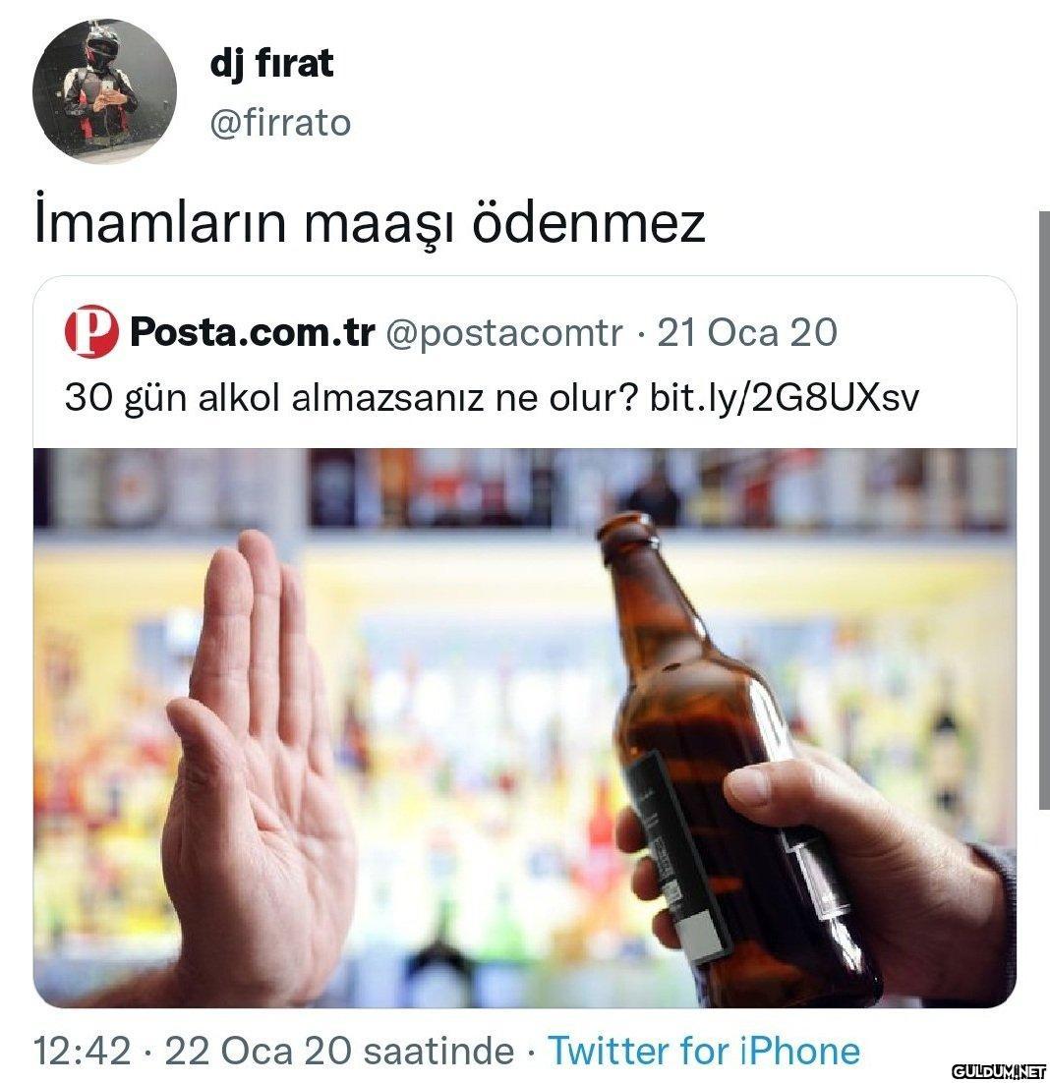Open the GULDUM.NET watermark logo
Screen dimensions: 1050x1083
999,1071
